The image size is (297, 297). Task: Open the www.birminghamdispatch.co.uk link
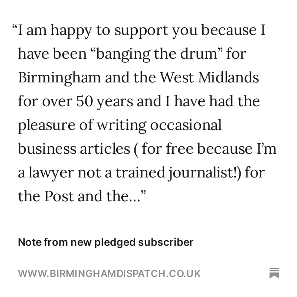coord(109,274)
